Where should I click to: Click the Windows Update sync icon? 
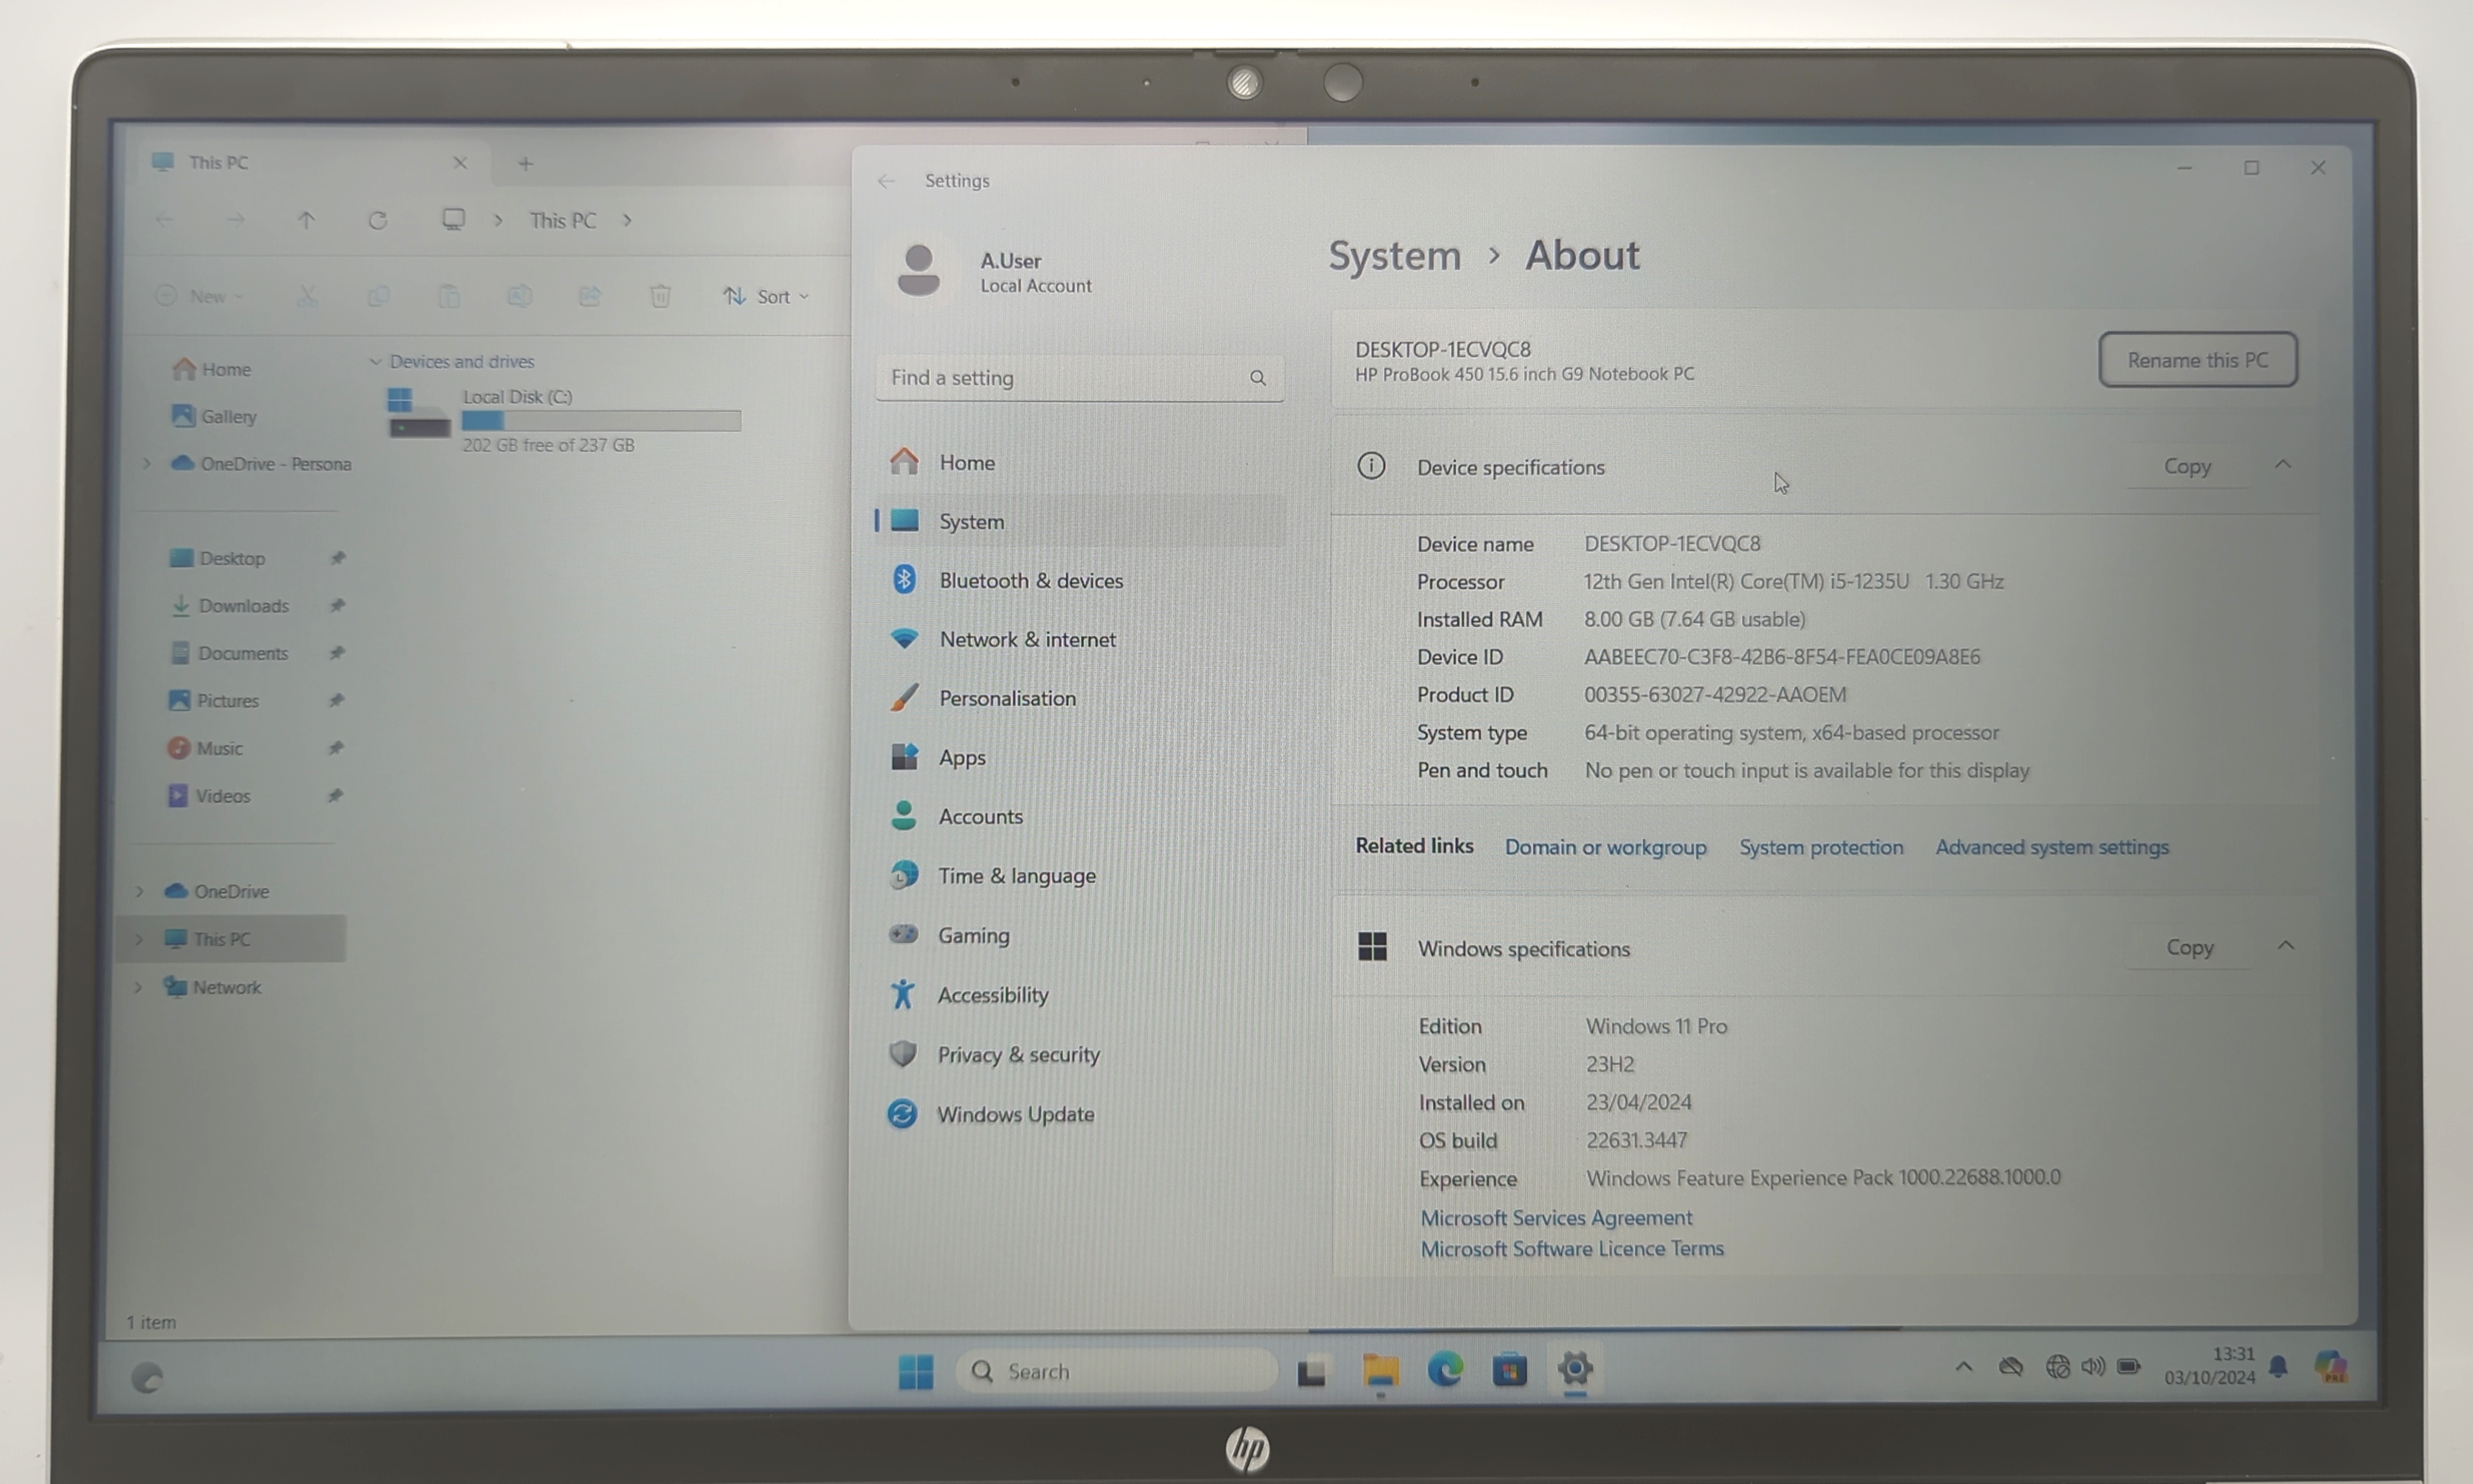tap(901, 1113)
